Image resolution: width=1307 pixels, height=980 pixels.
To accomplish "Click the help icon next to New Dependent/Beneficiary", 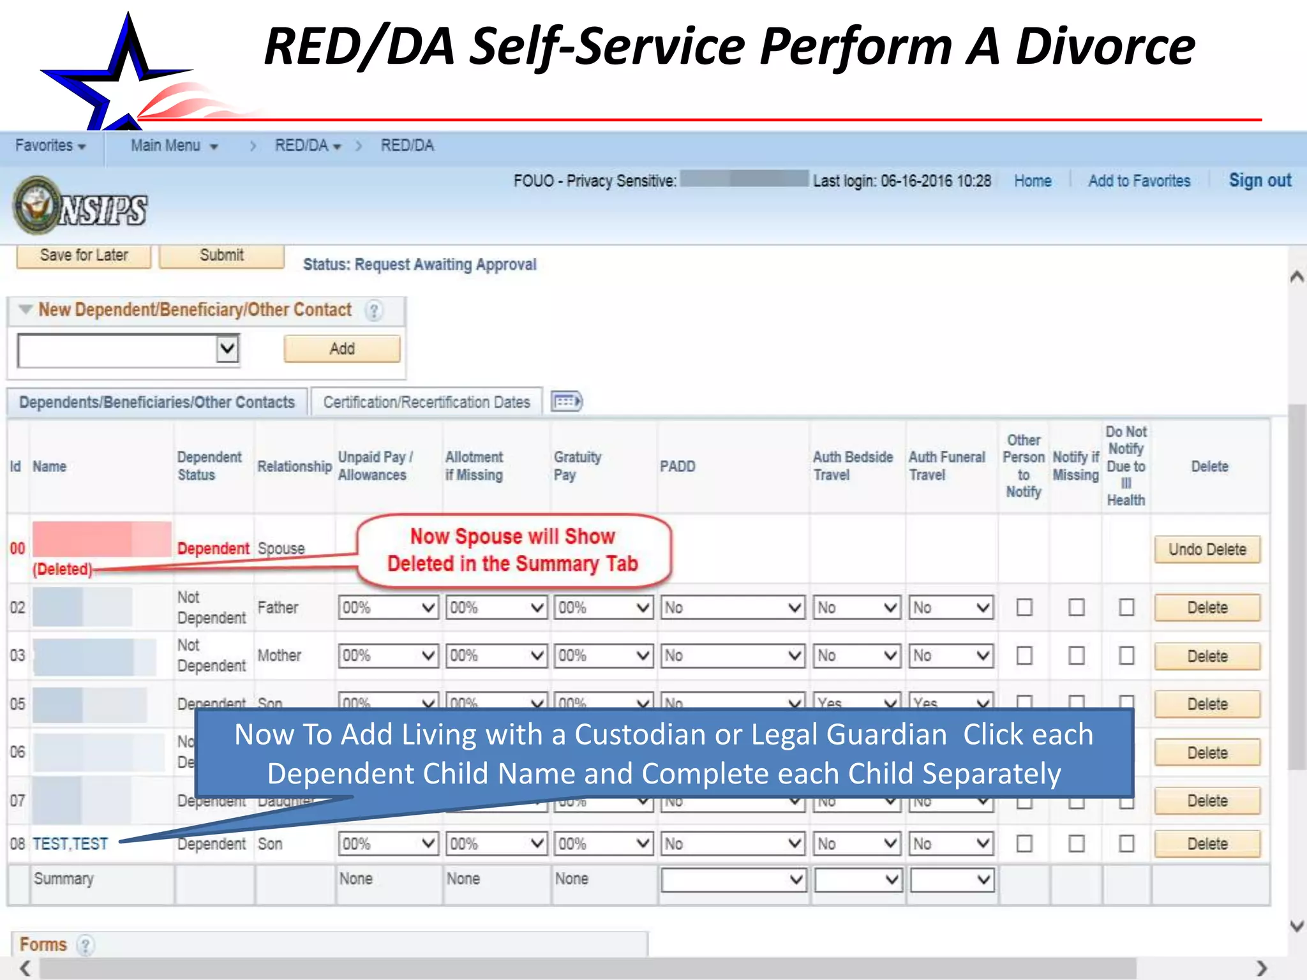I will (x=374, y=311).
